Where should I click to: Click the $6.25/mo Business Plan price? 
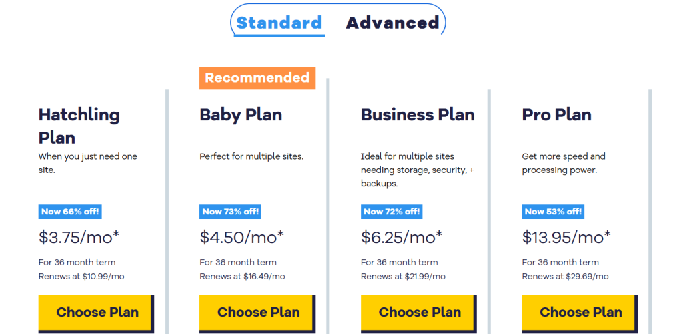403,237
